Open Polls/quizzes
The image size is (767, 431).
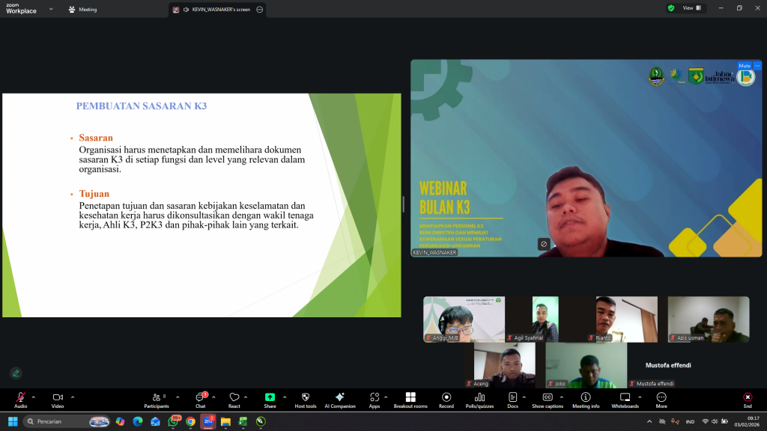(x=479, y=399)
